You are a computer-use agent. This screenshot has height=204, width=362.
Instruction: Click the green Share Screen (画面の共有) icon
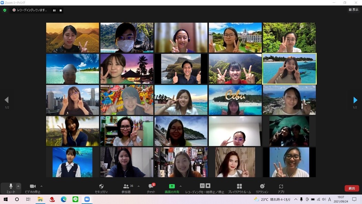172,186
